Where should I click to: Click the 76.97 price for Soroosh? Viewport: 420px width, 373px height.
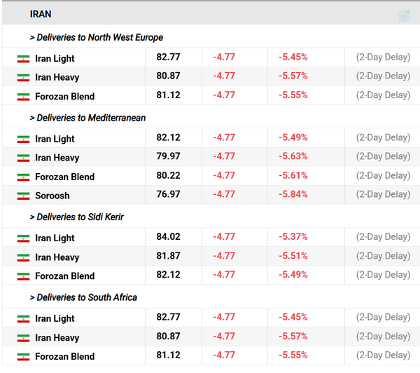click(168, 194)
